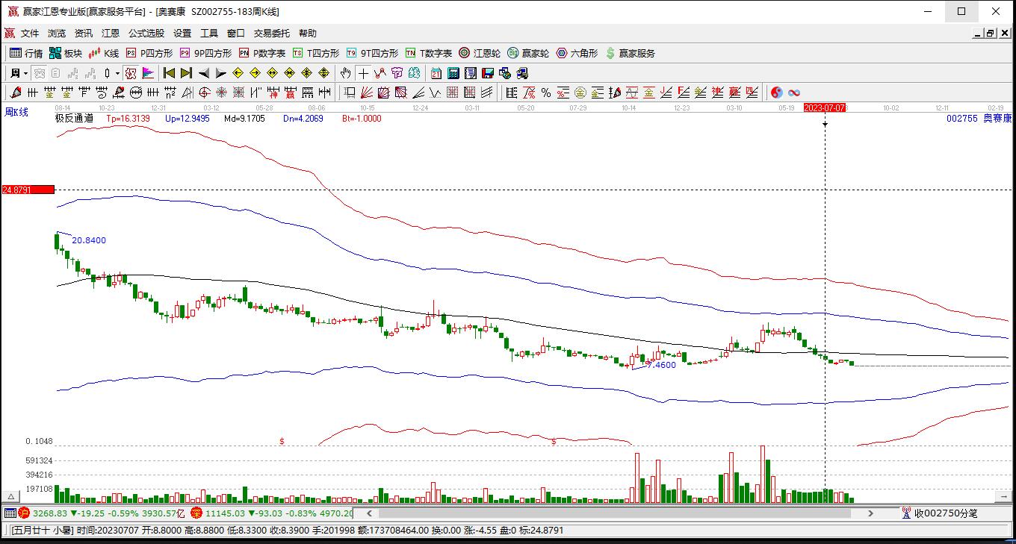Click the 002755 stock code label

point(961,118)
